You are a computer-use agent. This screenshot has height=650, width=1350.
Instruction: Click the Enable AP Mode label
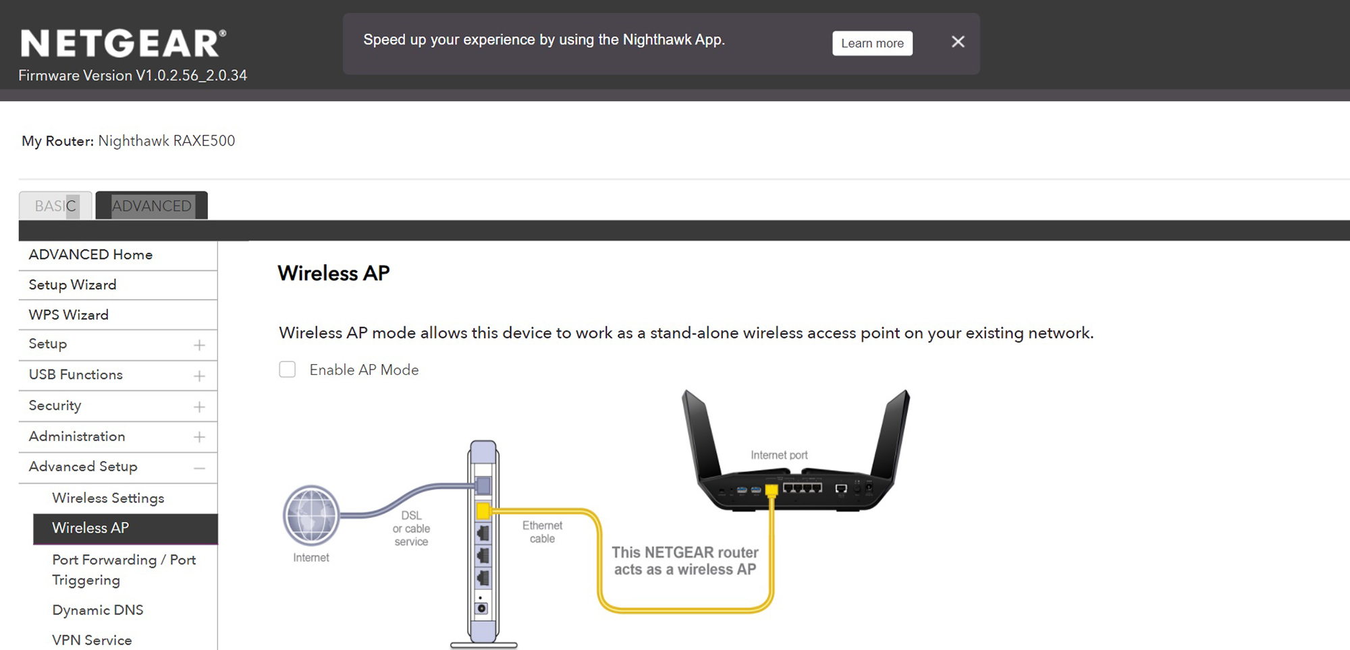pyautogui.click(x=364, y=370)
